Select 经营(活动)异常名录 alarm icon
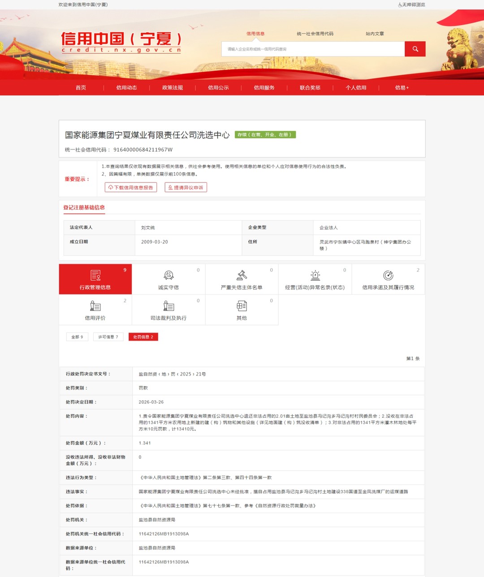Screen dimensions: 484x577 (x=315, y=275)
